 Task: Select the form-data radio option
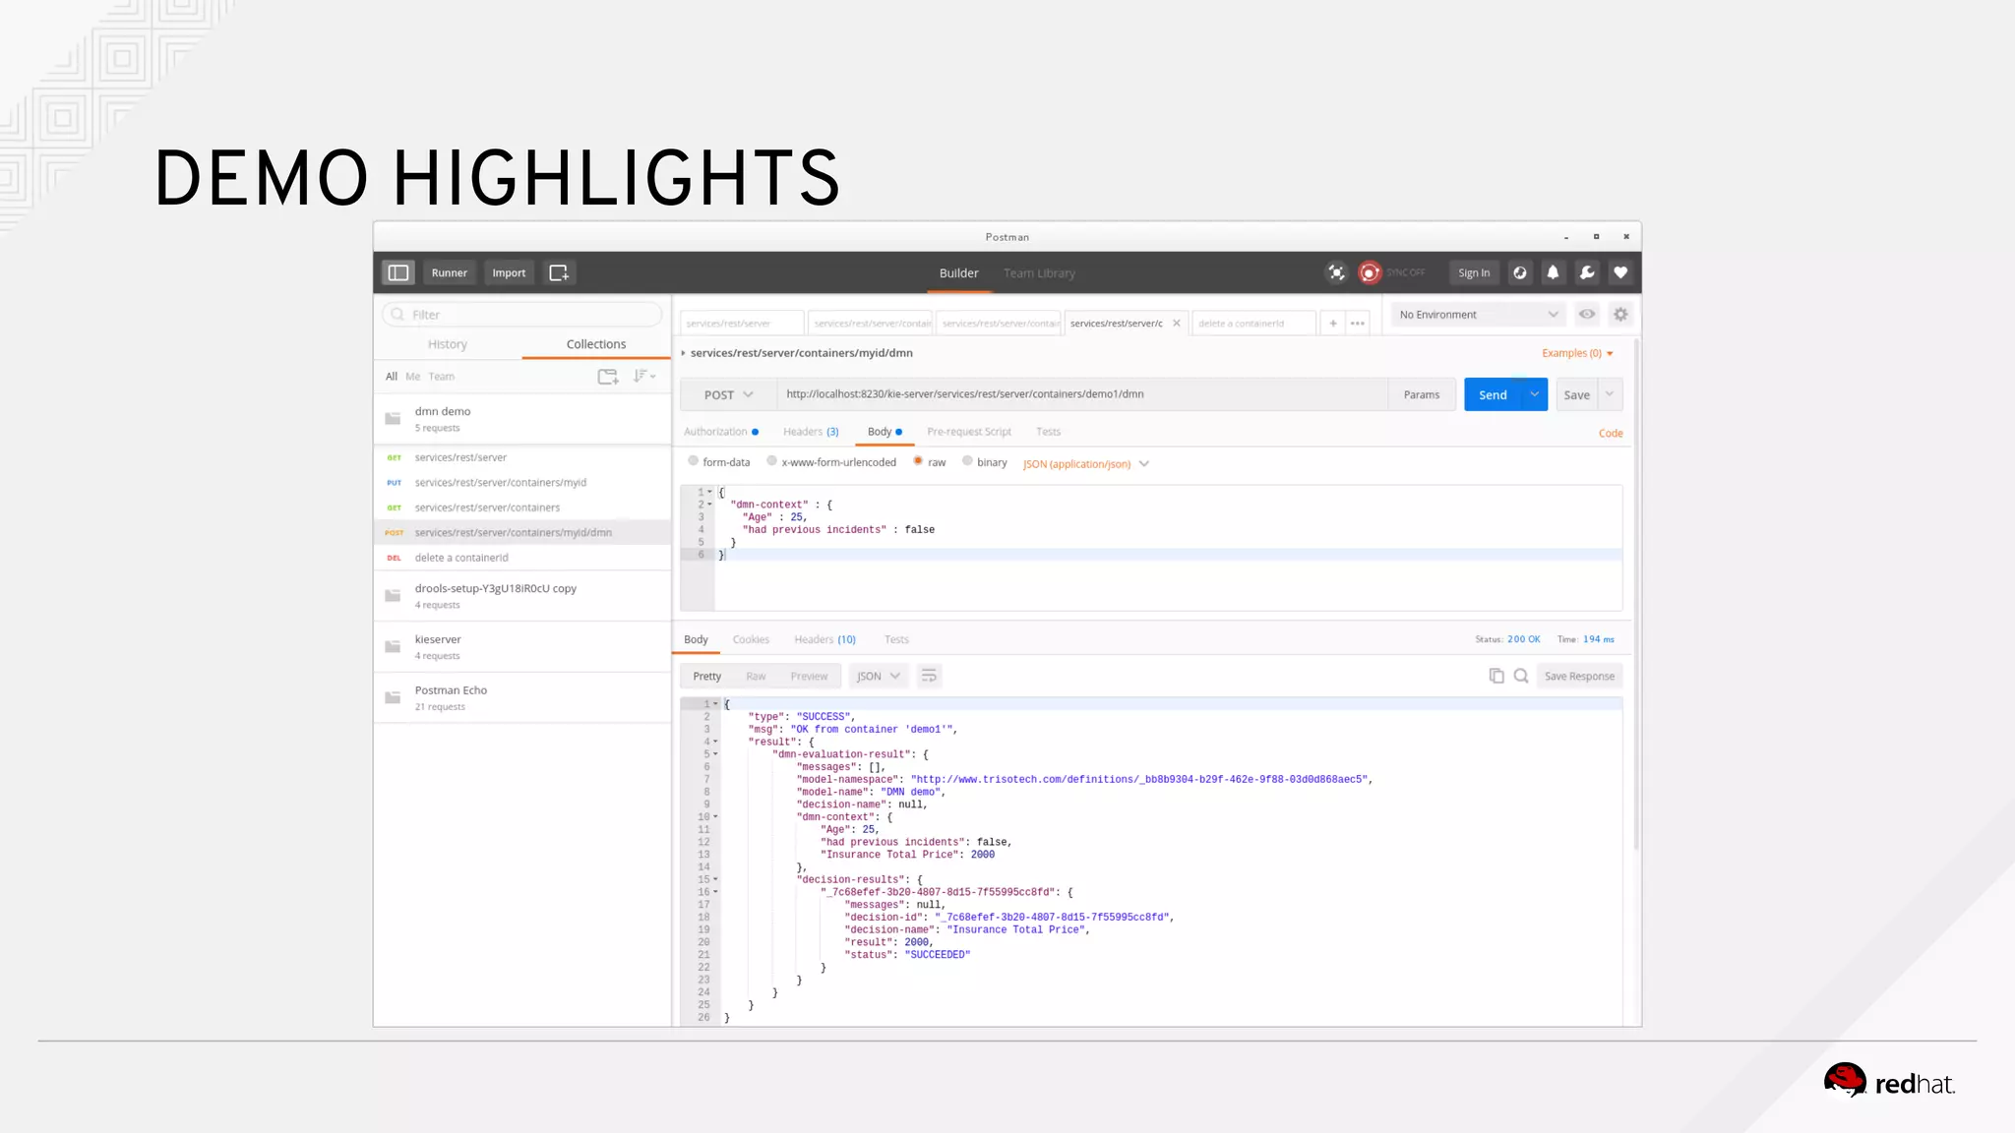coord(694,461)
